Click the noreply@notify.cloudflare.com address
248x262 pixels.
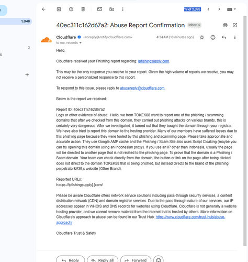(108, 37)
